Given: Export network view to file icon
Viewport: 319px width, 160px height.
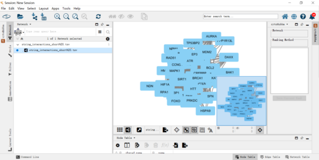Looking at the screenshot, I should [166, 130].
